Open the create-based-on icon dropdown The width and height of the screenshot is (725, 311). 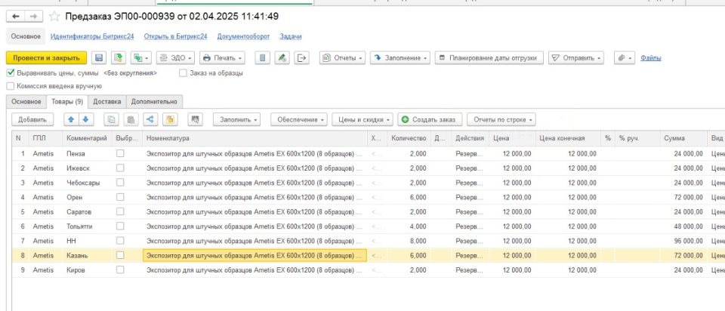point(140,58)
